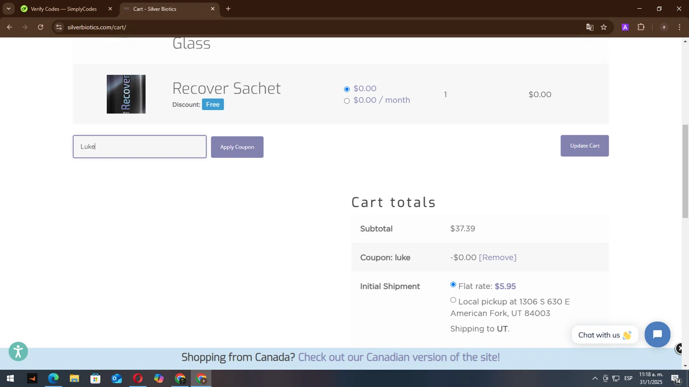Open Microsoft Store from the taskbar

click(x=96, y=379)
